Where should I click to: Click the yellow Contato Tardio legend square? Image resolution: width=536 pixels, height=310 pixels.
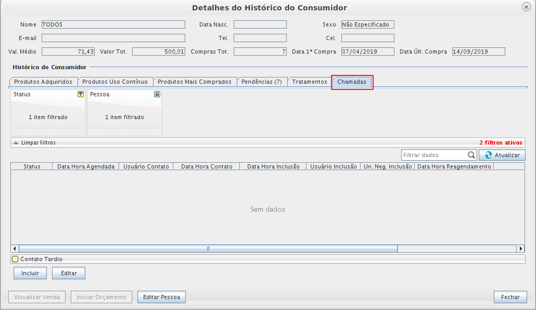[15, 259]
